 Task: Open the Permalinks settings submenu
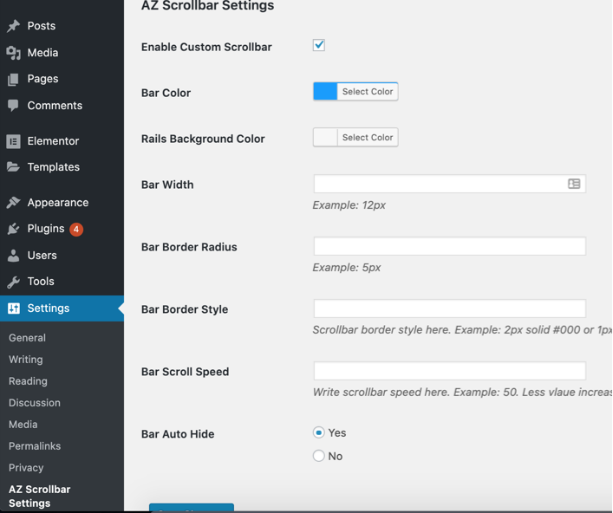click(x=34, y=446)
